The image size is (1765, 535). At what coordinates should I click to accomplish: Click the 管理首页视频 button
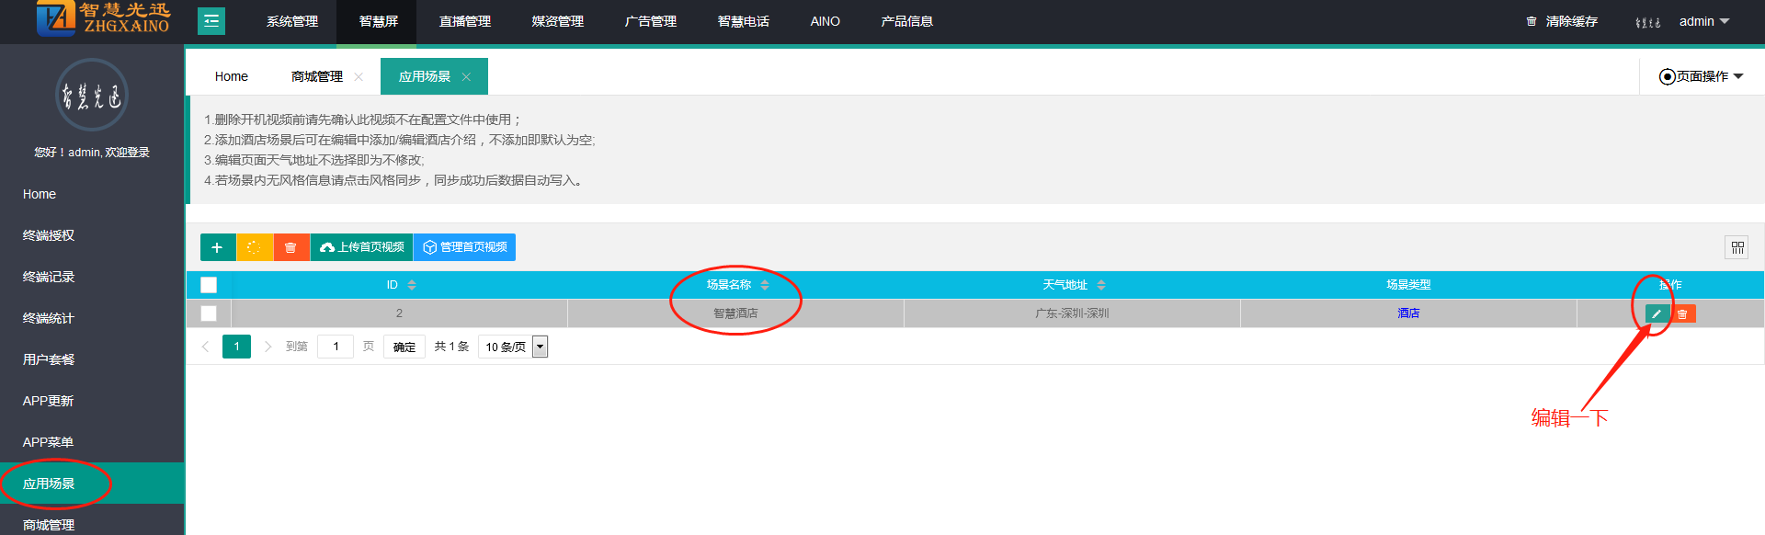pyautogui.click(x=464, y=247)
